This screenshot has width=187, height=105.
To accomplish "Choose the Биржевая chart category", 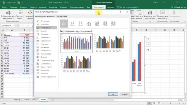I will tap(46, 47).
